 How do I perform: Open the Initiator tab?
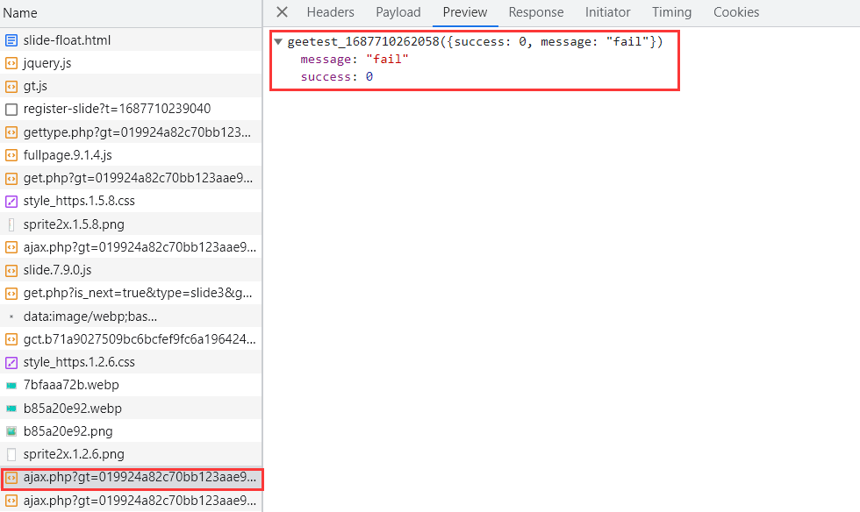click(x=607, y=12)
